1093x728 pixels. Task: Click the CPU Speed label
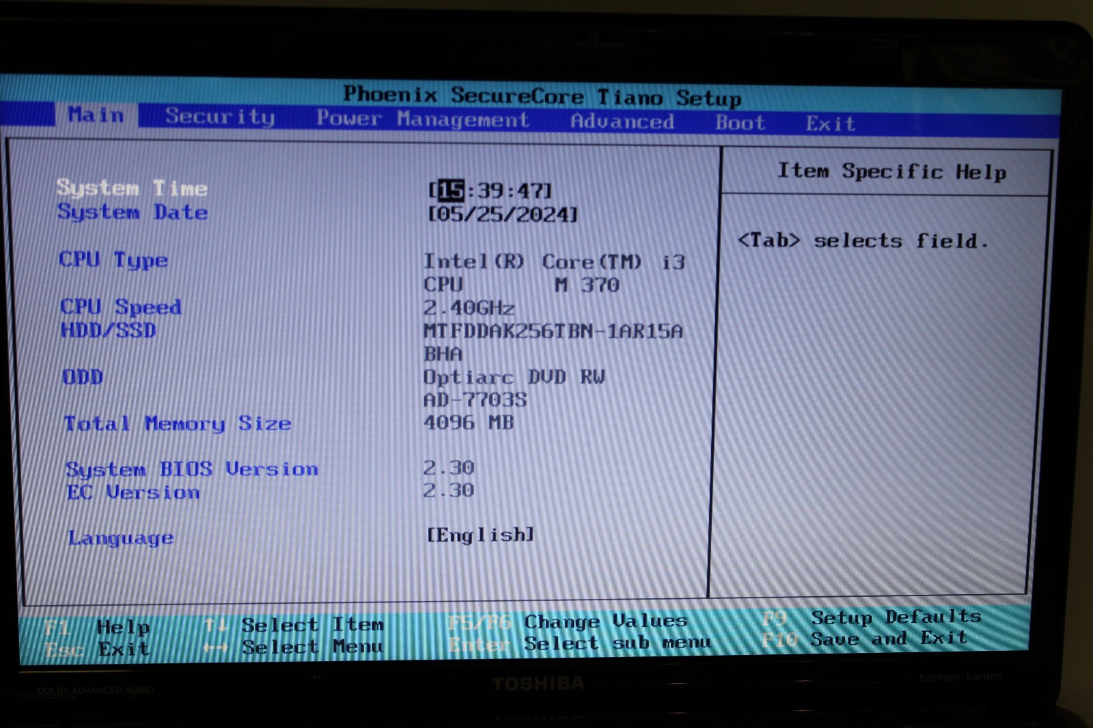(121, 307)
